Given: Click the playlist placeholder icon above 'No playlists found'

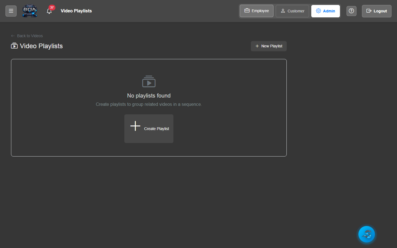Looking at the screenshot, I should 149,81.
